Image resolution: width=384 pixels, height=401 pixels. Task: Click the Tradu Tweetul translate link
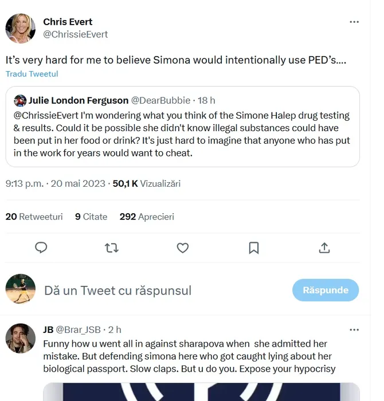coord(32,74)
